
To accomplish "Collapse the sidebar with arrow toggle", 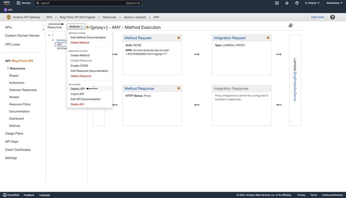I will pyautogui.click(x=44, y=29).
